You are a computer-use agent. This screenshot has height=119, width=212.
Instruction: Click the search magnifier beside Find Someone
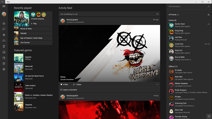pyautogui.click(x=209, y=6)
